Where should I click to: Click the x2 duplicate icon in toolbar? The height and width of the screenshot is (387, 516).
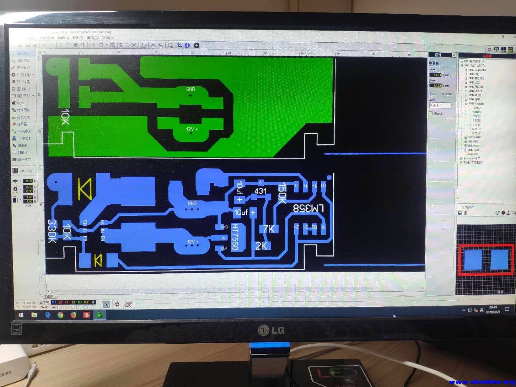click(92, 45)
